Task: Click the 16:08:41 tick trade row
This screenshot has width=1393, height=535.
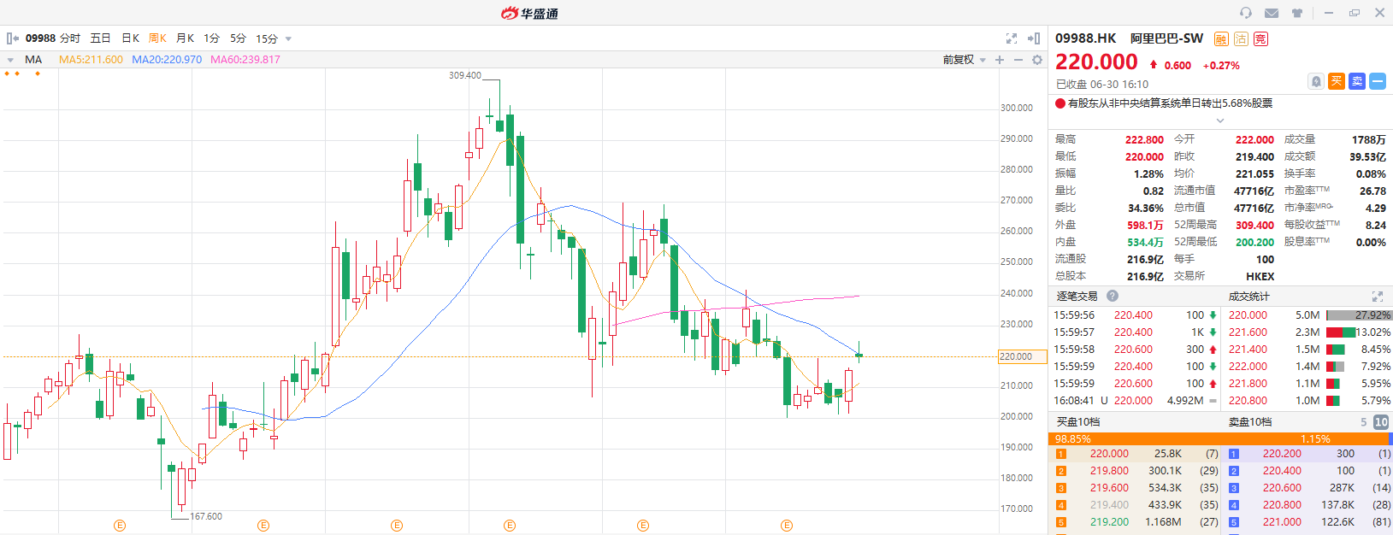Action: point(1134,401)
